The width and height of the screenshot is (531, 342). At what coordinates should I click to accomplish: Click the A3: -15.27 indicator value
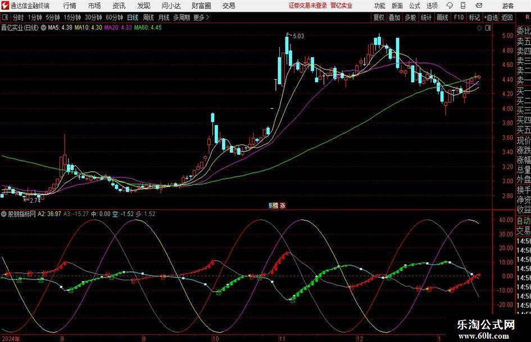pos(76,213)
